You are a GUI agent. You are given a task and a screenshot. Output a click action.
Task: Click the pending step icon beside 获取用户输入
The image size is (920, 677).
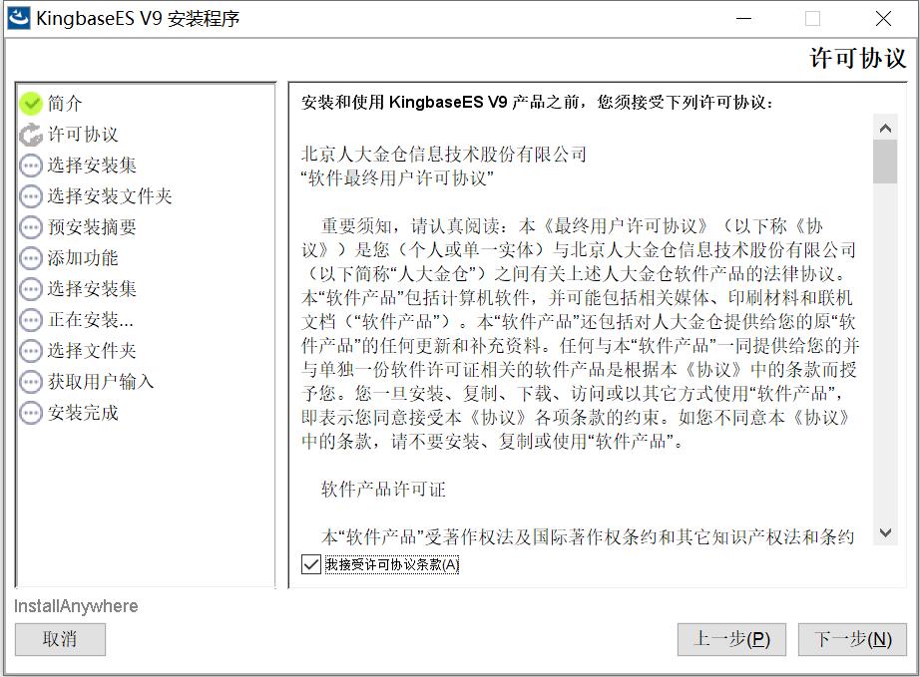[x=31, y=382]
